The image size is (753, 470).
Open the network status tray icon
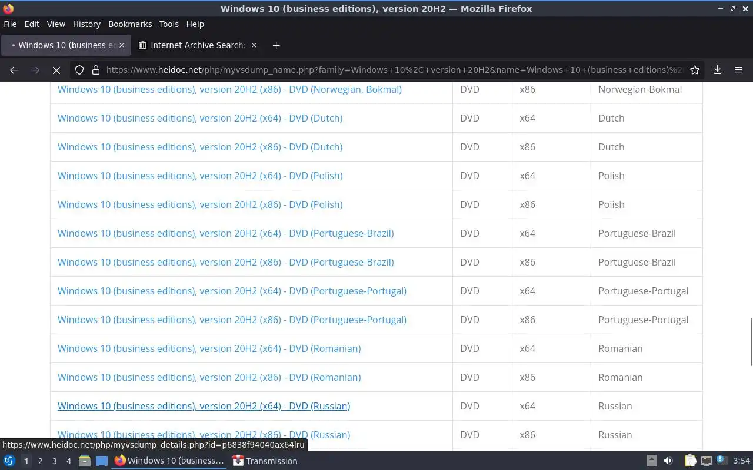pyautogui.click(x=707, y=461)
